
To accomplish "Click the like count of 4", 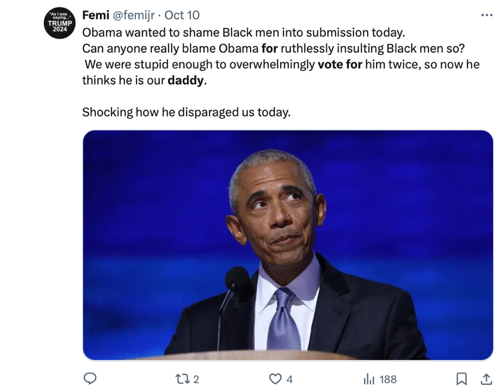I will (x=290, y=379).
